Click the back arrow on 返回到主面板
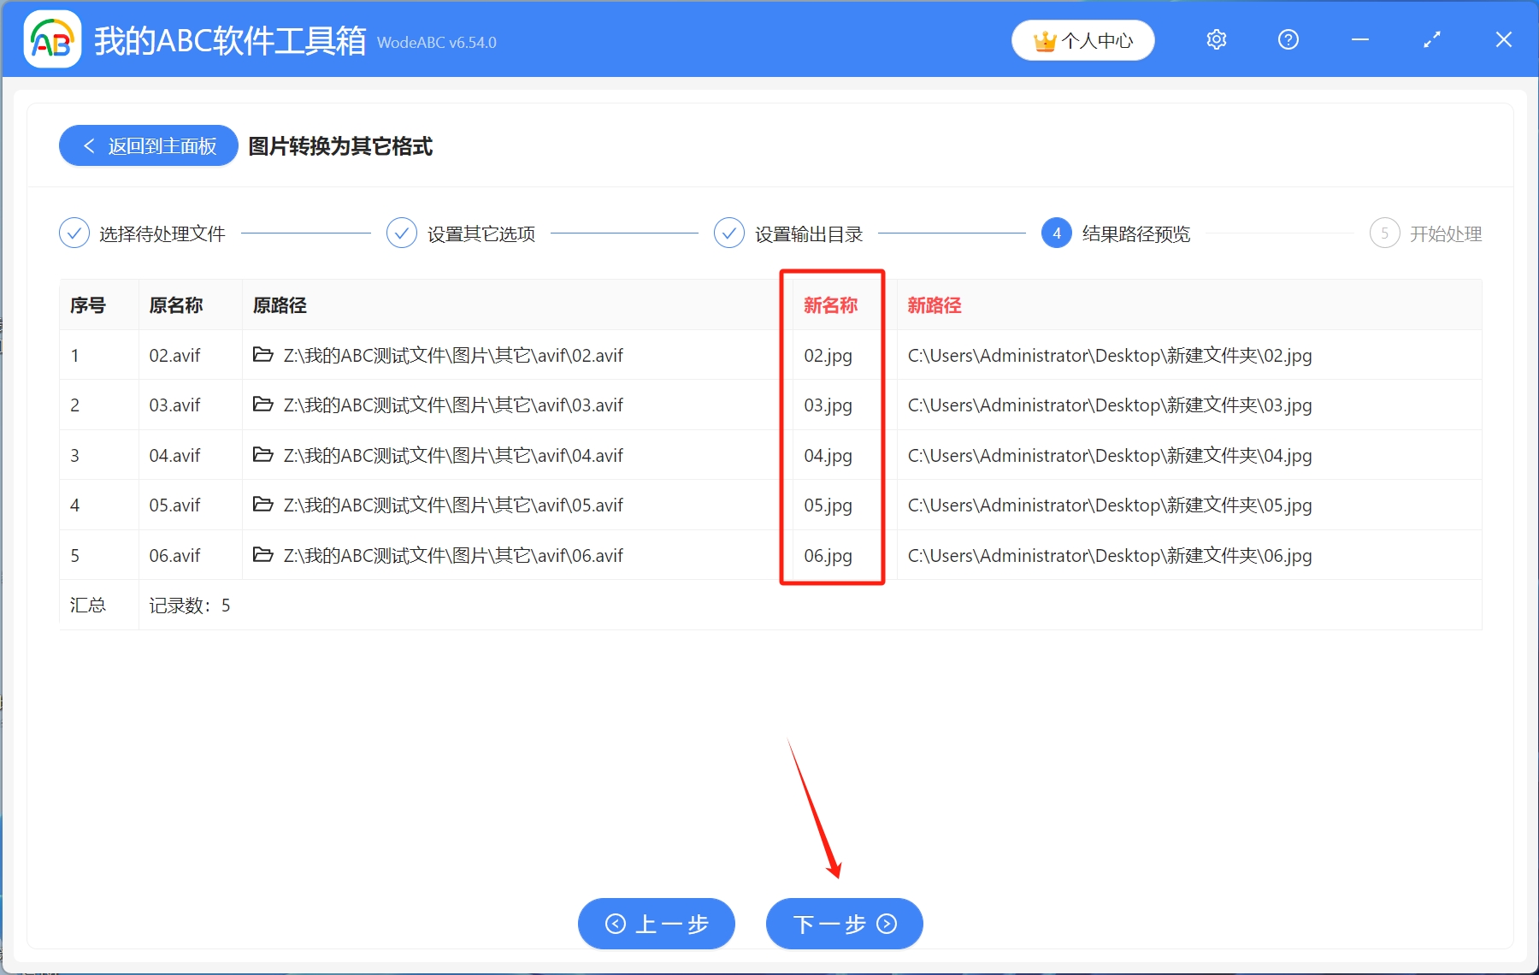 pyautogui.click(x=89, y=145)
